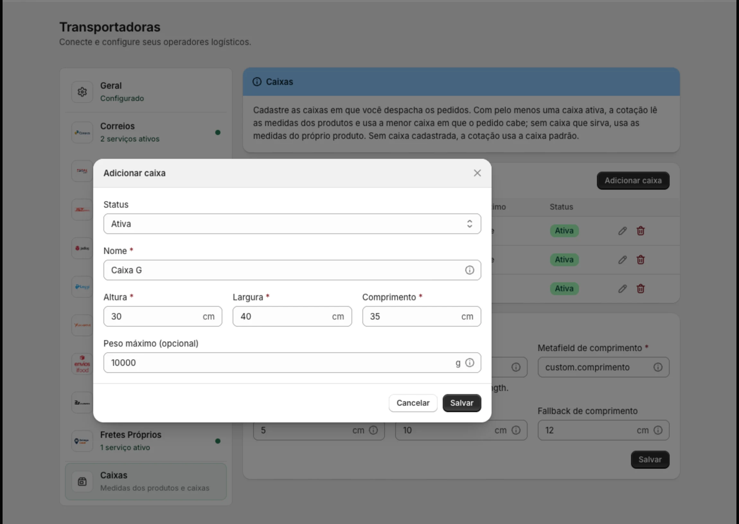The image size is (739, 524).
Task: Save the new box in the dialog
Action: pyautogui.click(x=462, y=403)
